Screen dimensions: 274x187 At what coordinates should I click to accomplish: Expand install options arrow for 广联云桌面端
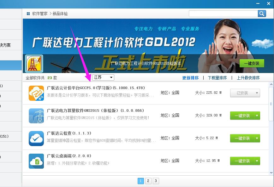257,161
